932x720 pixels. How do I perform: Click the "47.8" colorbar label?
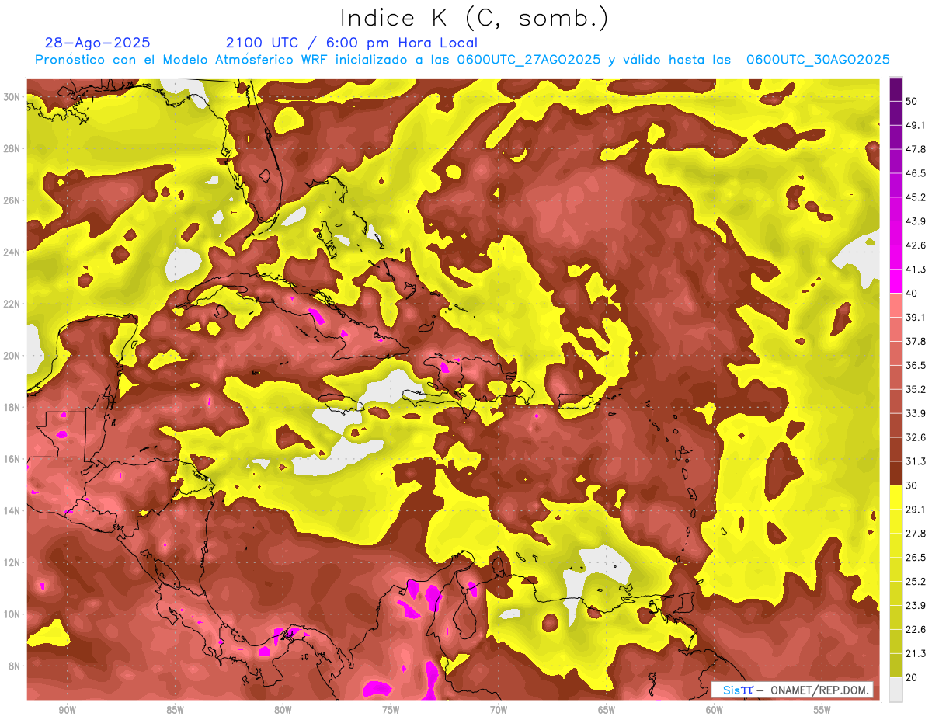916,149
